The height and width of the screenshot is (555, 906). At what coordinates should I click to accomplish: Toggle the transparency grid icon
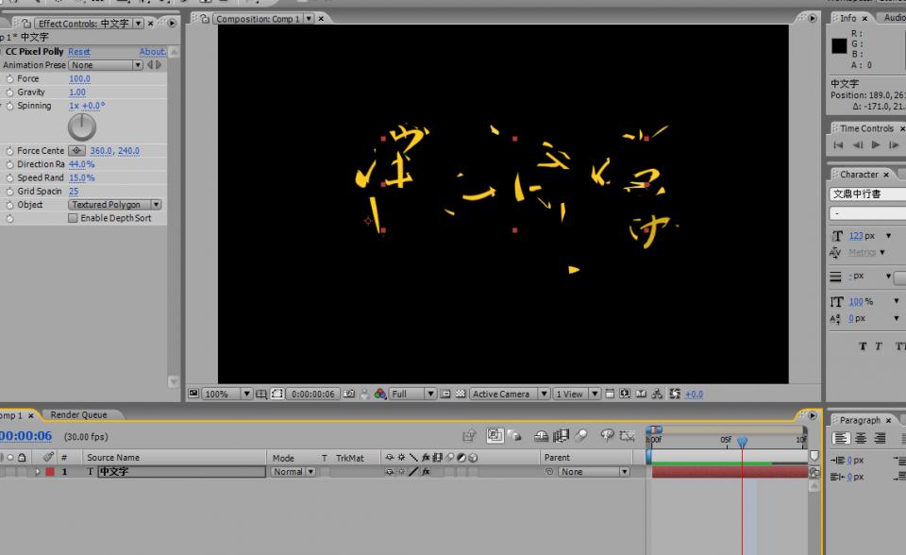461,395
